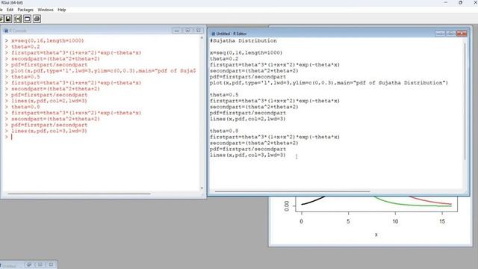Click the 10 tick label on plot x-axis
Image resolution: width=478 pixels, height=269 pixels.
[x=395, y=221]
